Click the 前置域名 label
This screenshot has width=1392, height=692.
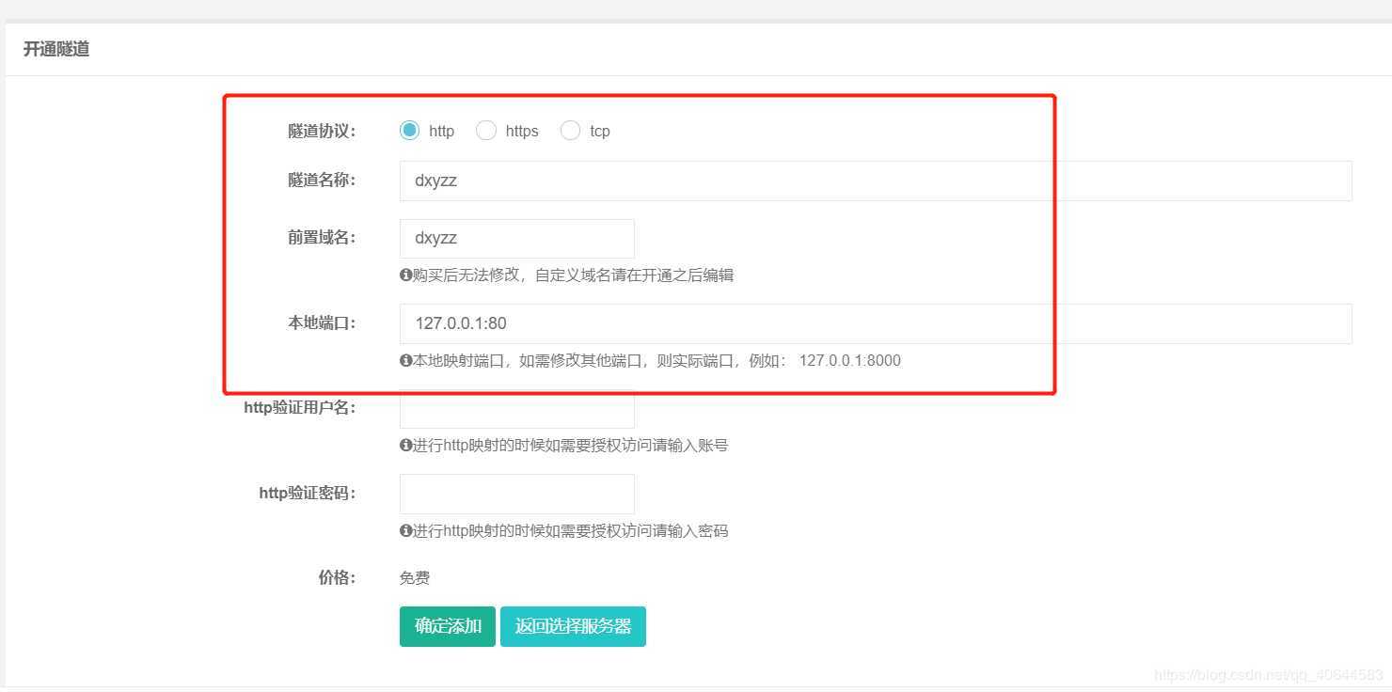(x=322, y=238)
